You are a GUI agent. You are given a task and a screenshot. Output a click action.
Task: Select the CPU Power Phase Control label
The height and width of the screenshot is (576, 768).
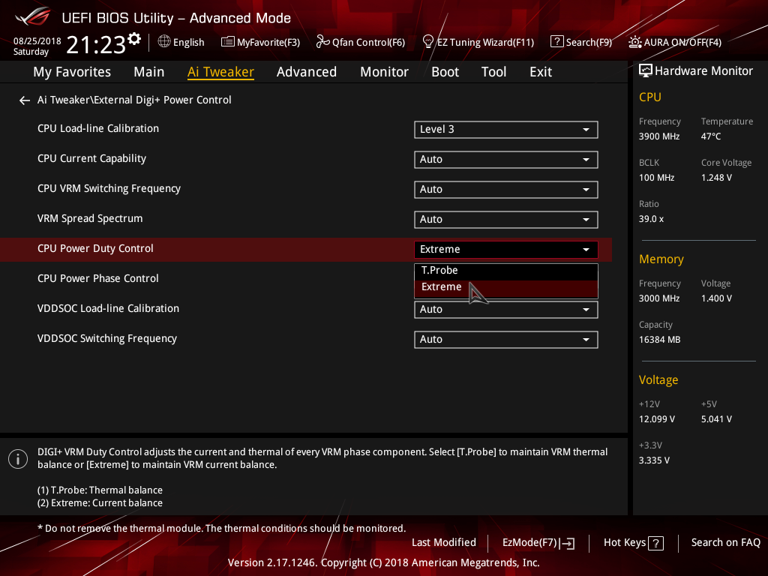(x=98, y=279)
